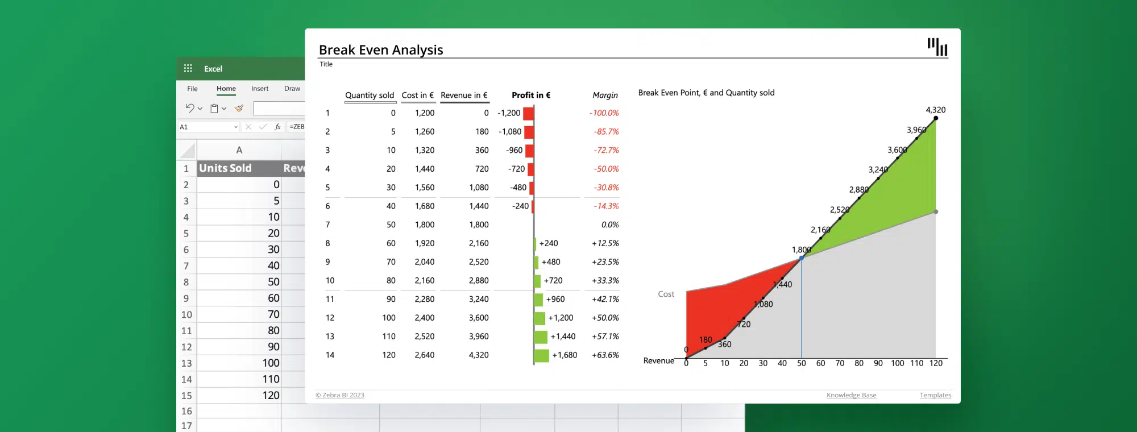1137x432 pixels.
Task: Click the Profit in € column header
Action: (x=531, y=95)
